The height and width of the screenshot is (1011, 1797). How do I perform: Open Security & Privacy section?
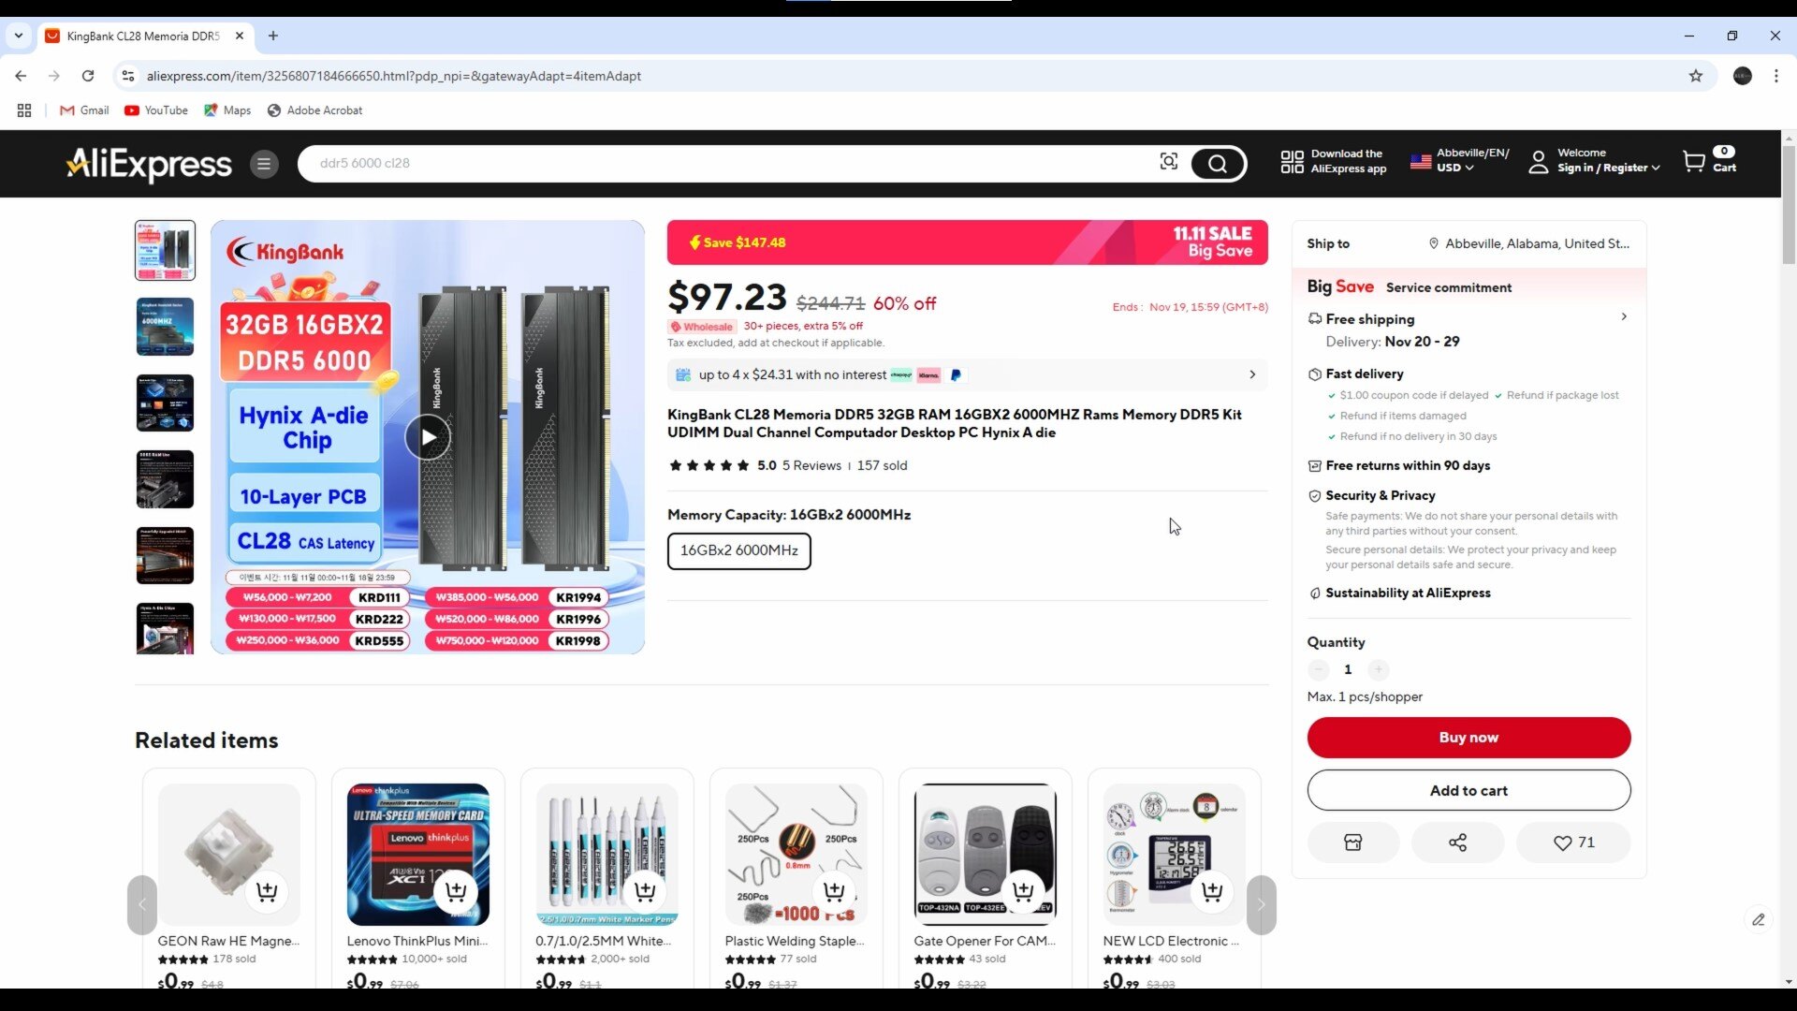[x=1380, y=495]
